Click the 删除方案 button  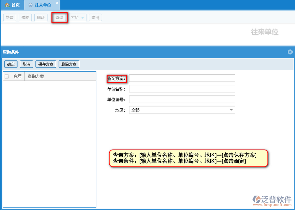point(69,64)
